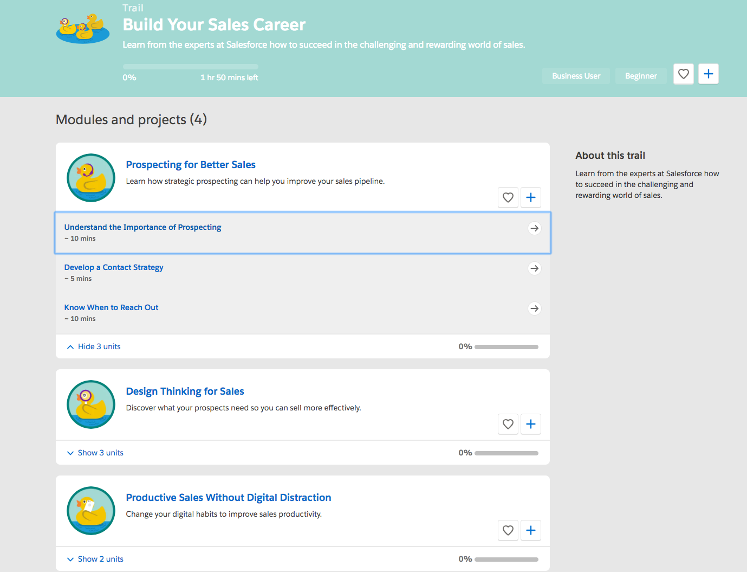Click the trail's three ducks badge icon
This screenshot has width=747, height=572.
click(x=83, y=29)
